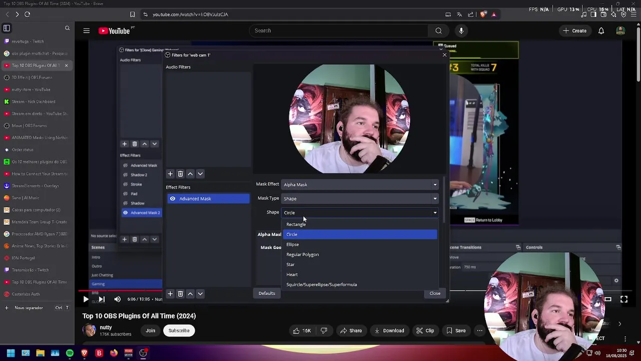Play the video with the play button
The image size is (641, 361).
click(x=86, y=299)
